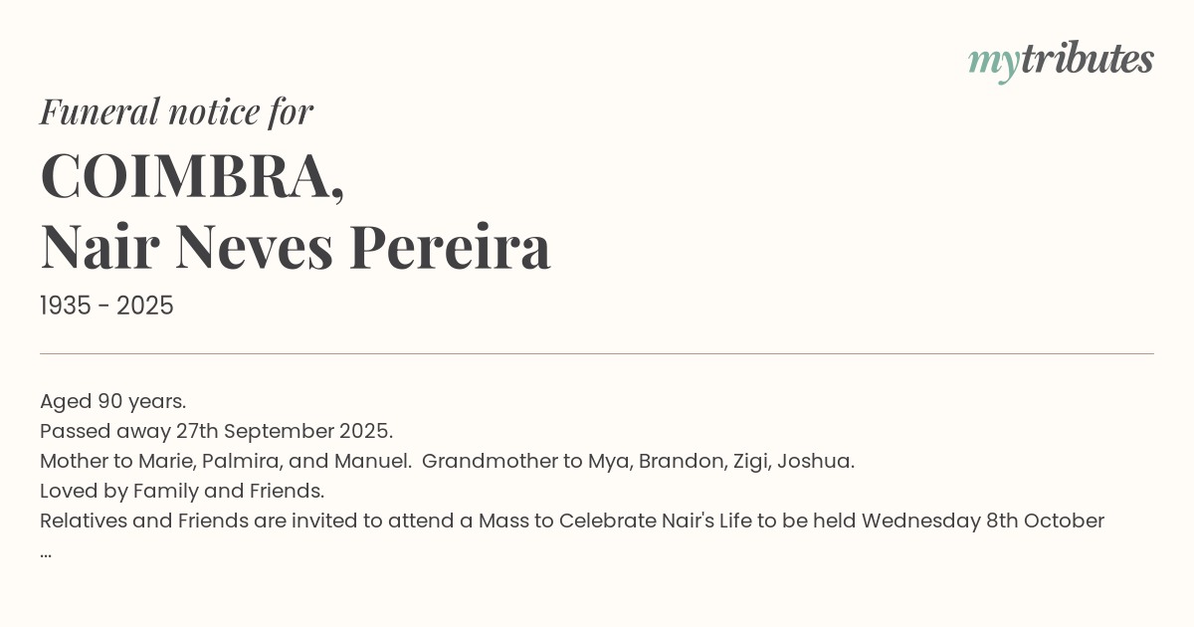Click the horizontal divider line
Screen dimensions: 1194x627
597,353
